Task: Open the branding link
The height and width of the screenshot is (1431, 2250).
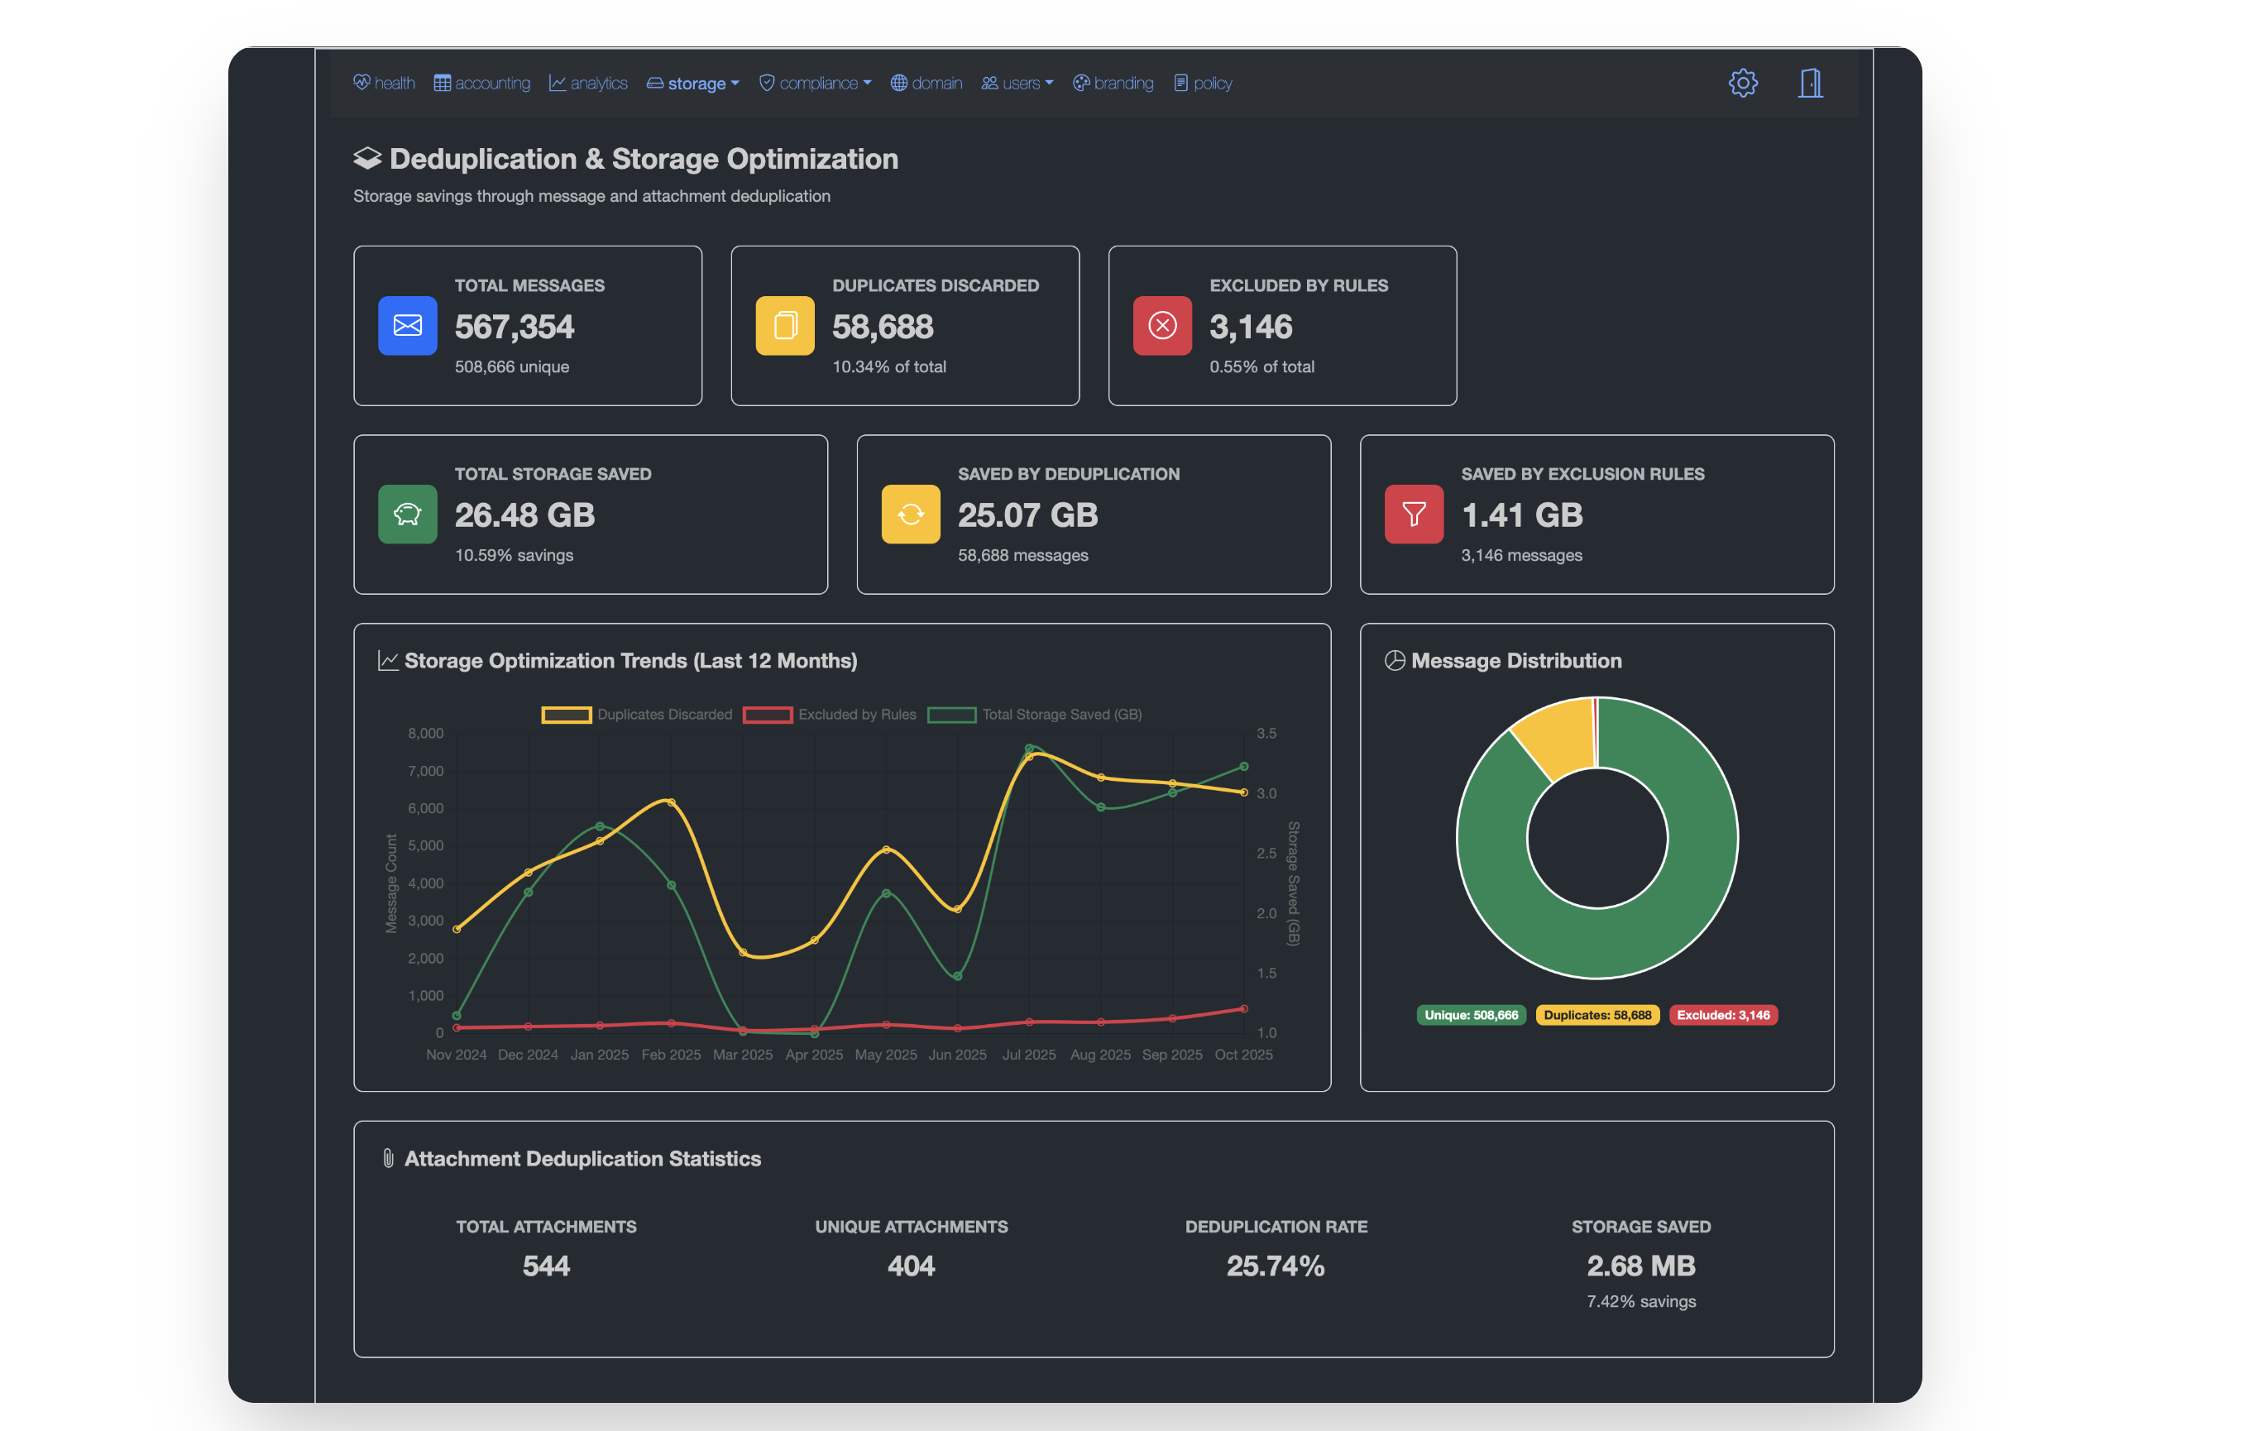Action: [1113, 84]
